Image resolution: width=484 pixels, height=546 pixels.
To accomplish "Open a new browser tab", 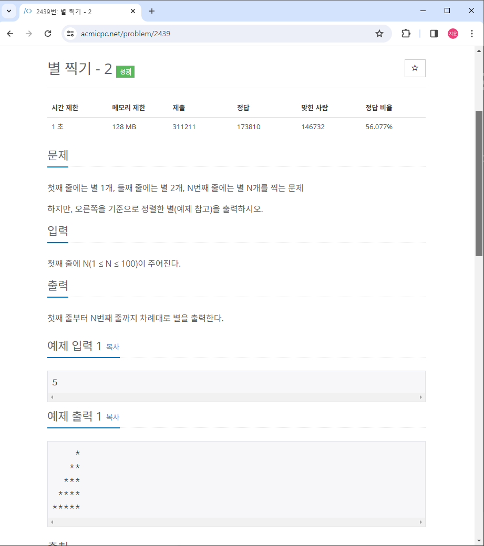I will point(151,11).
